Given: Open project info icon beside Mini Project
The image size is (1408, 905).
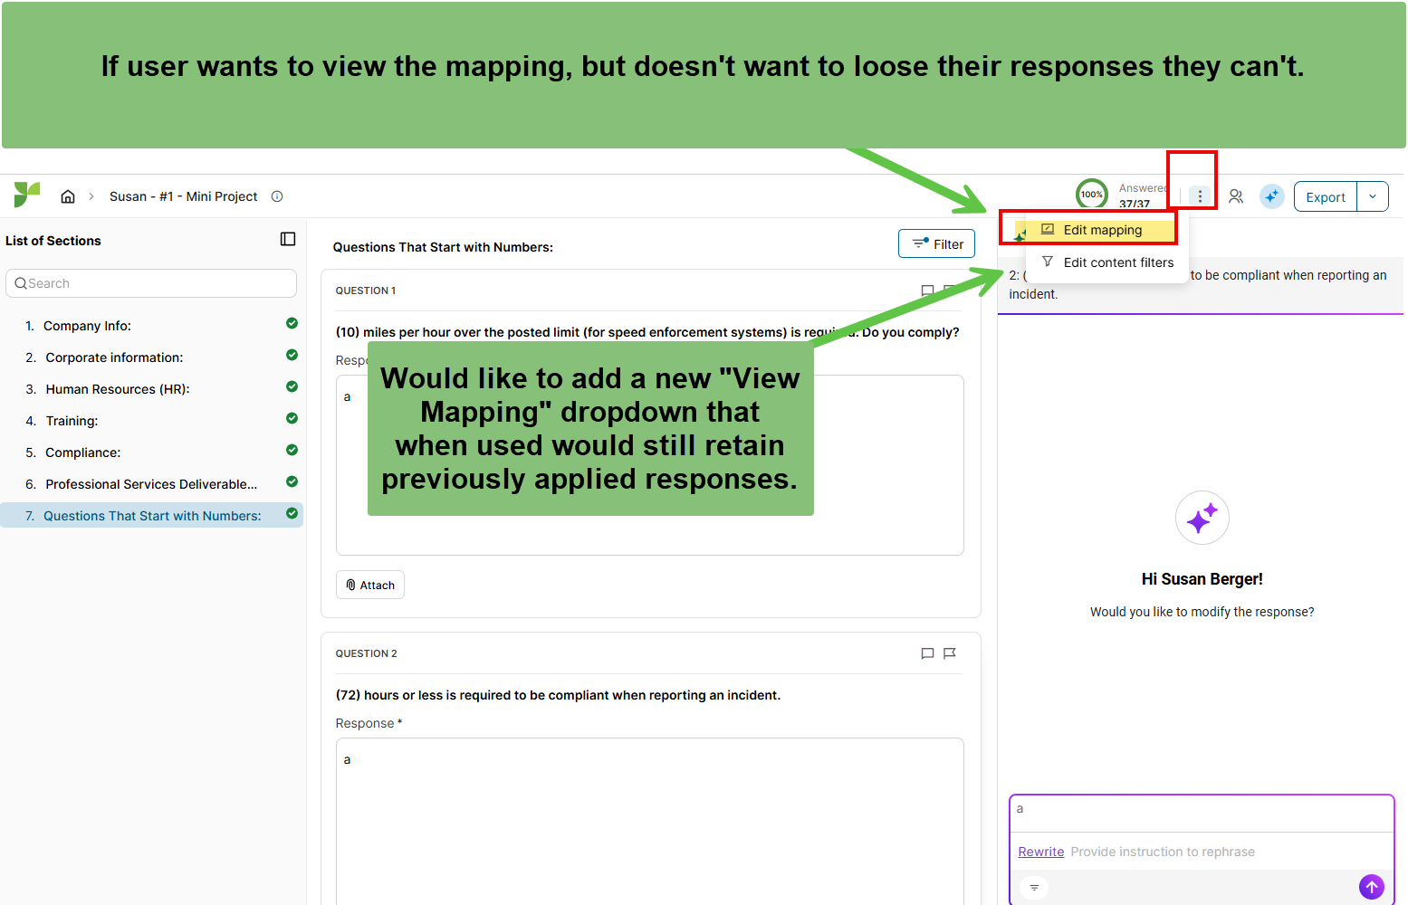Looking at the screenshot, I should point(277,196).
